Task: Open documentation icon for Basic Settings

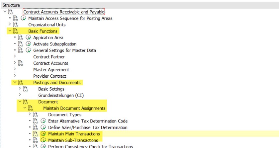Action: coord(26,89)
